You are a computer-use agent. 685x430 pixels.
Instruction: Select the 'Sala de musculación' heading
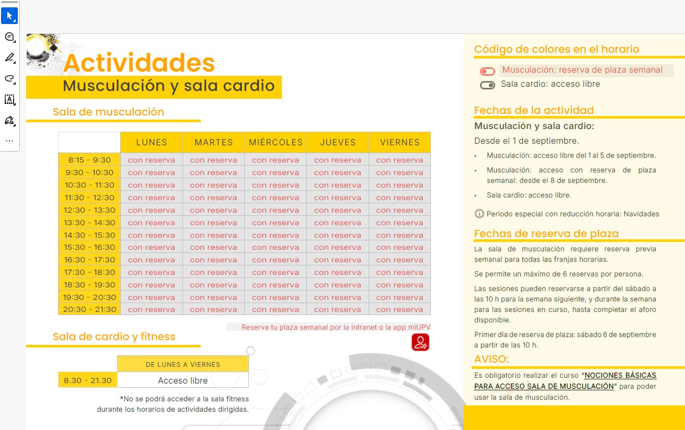click(x=108, y=112)
